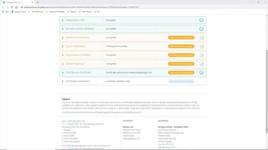
Task: Click the Verifying phone number status text
Action: (x=117, y=46)
